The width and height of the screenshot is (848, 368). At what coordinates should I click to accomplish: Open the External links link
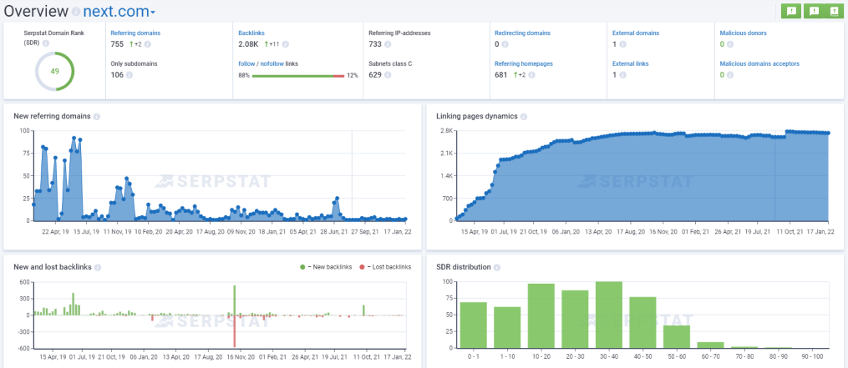coord(630,63)
